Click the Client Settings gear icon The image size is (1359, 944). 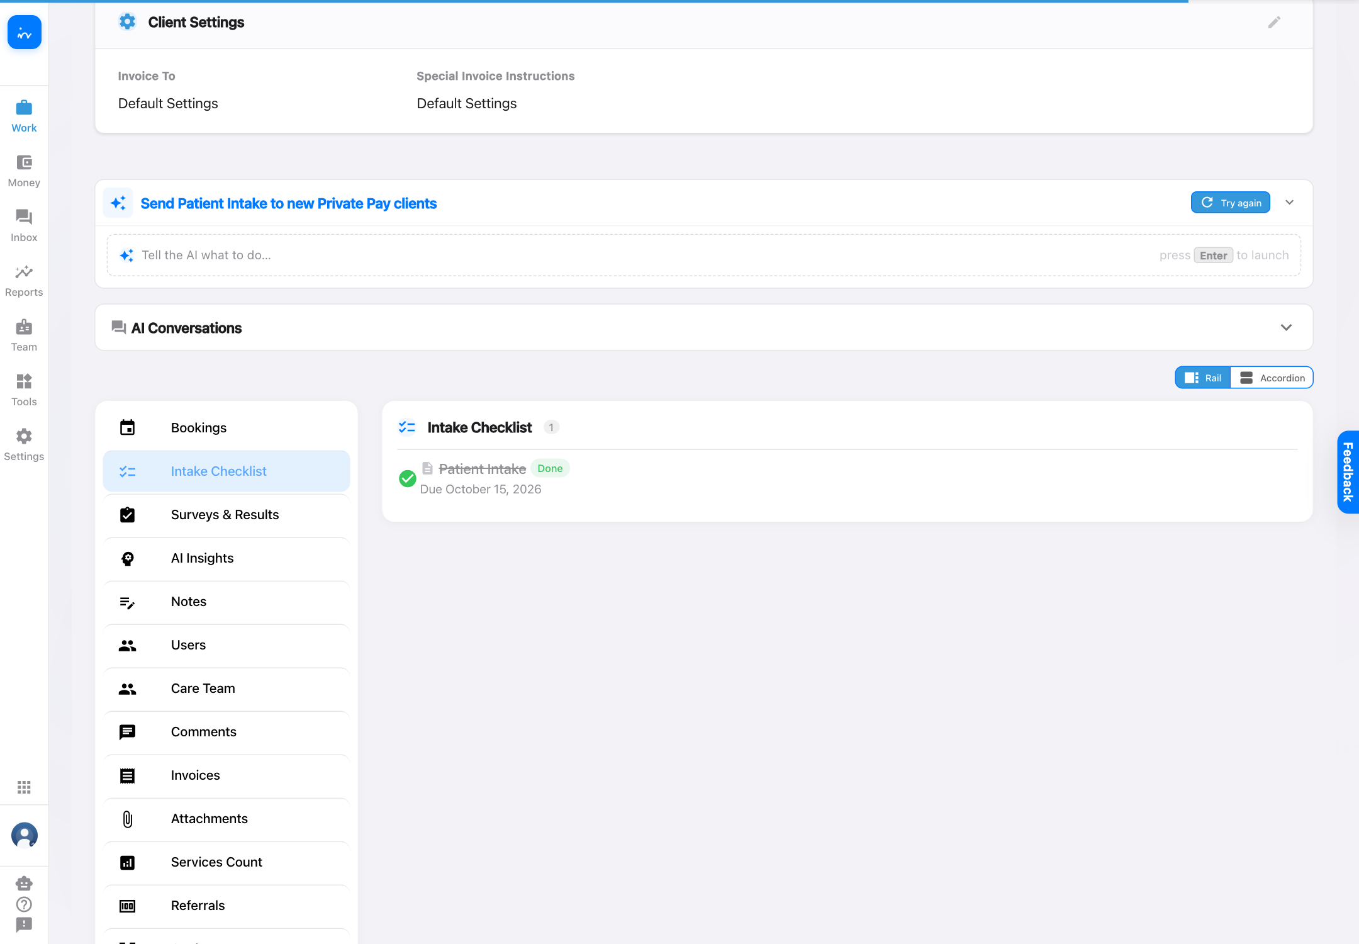[127, 22]
